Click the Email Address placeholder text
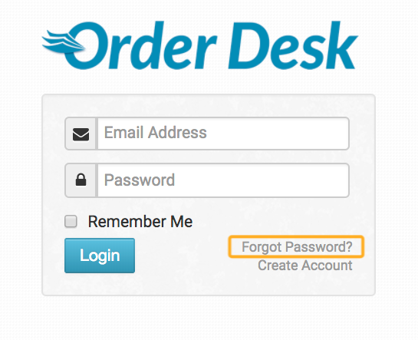This screenshot has height=340, width=418. 156,133
